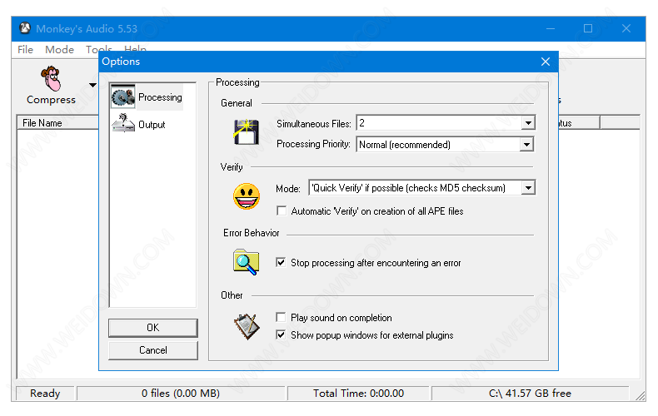
Task: Click the Compress monkey icon
Action: [x=51, y=78]
